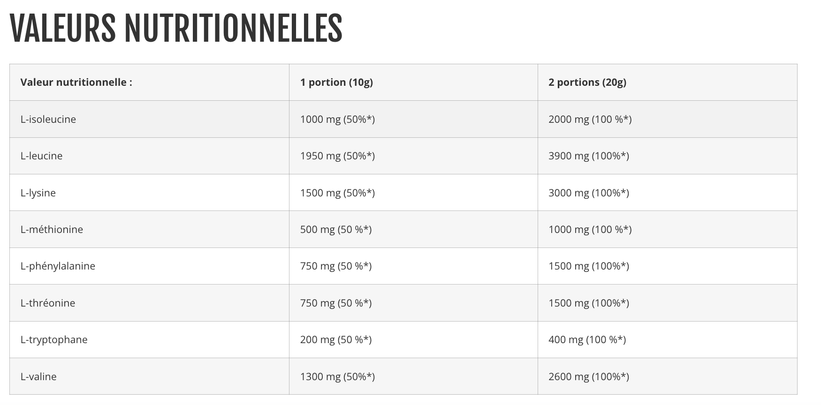Click the L-méthionine row label
The width and height of the screenshot is (821, 405).
point(52,229)
